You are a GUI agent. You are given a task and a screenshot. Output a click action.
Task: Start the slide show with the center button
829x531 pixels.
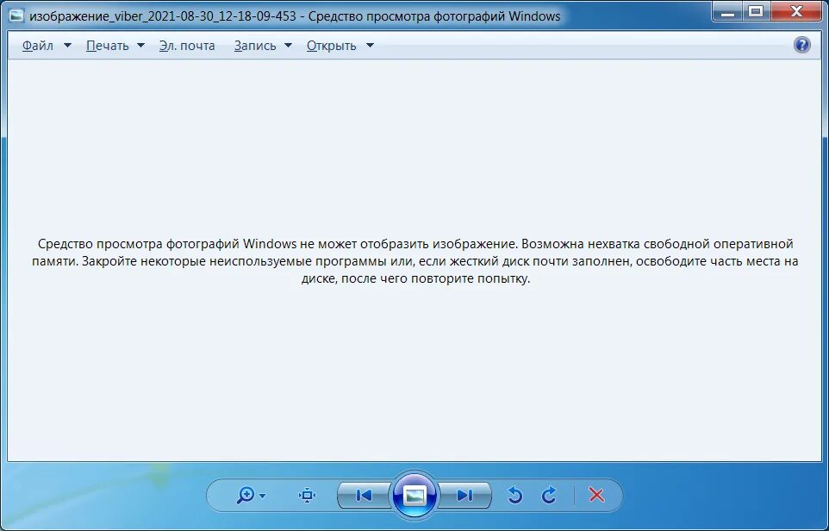(x=414, y=495)
